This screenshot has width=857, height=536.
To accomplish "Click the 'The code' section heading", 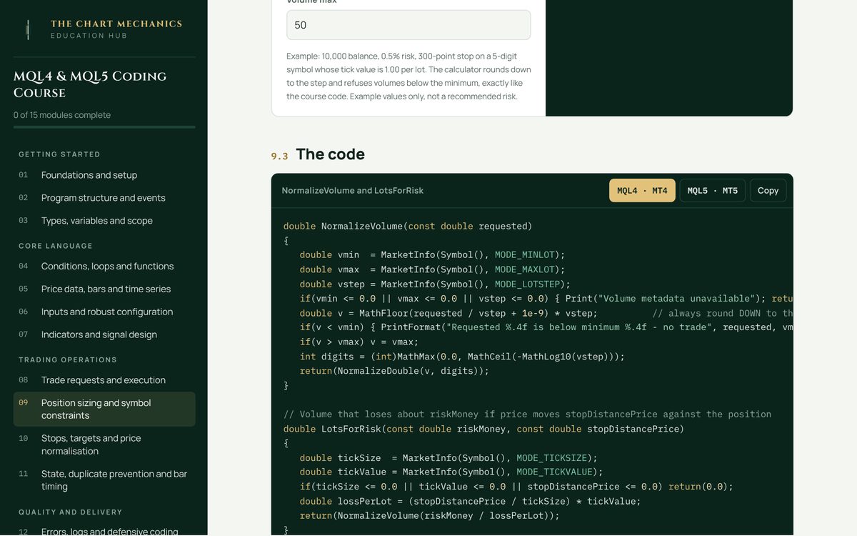I will click(330, 154).
